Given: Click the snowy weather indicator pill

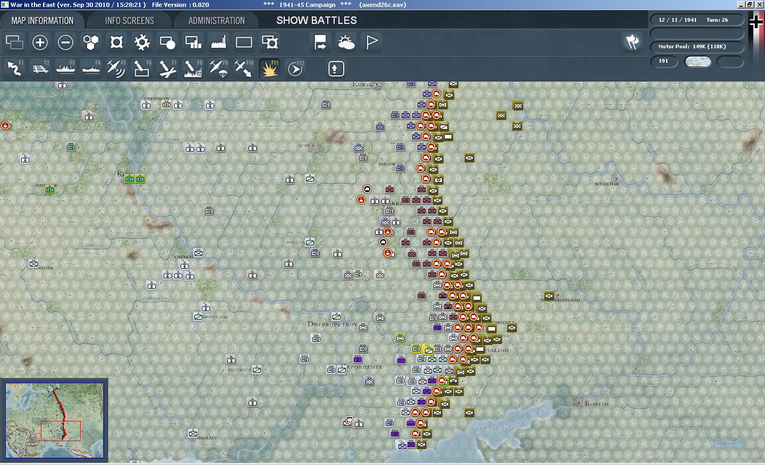Looking at the screenshot, I should tap(698, 62).
